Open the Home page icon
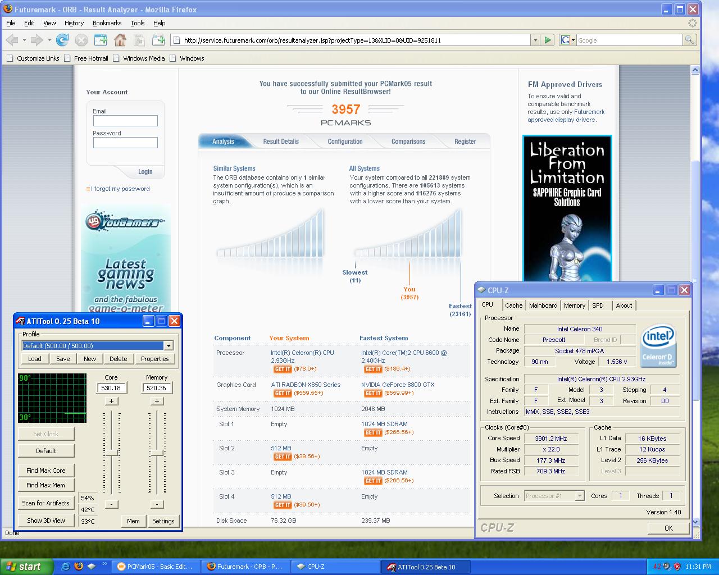719x575 pixels. click(120, 40)
